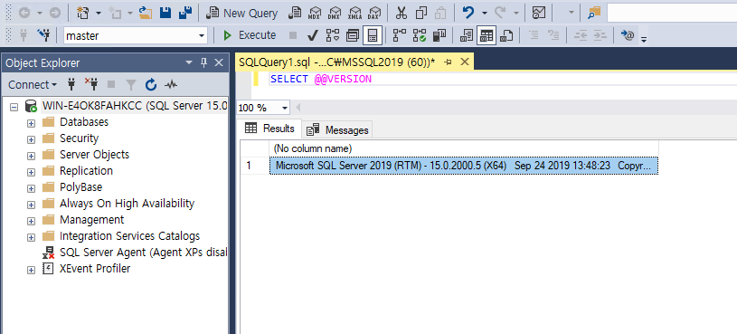The width and height of the screenshot is (737, 334).
Task: Open File folder icon in toolbar
Action: [146, 14]
